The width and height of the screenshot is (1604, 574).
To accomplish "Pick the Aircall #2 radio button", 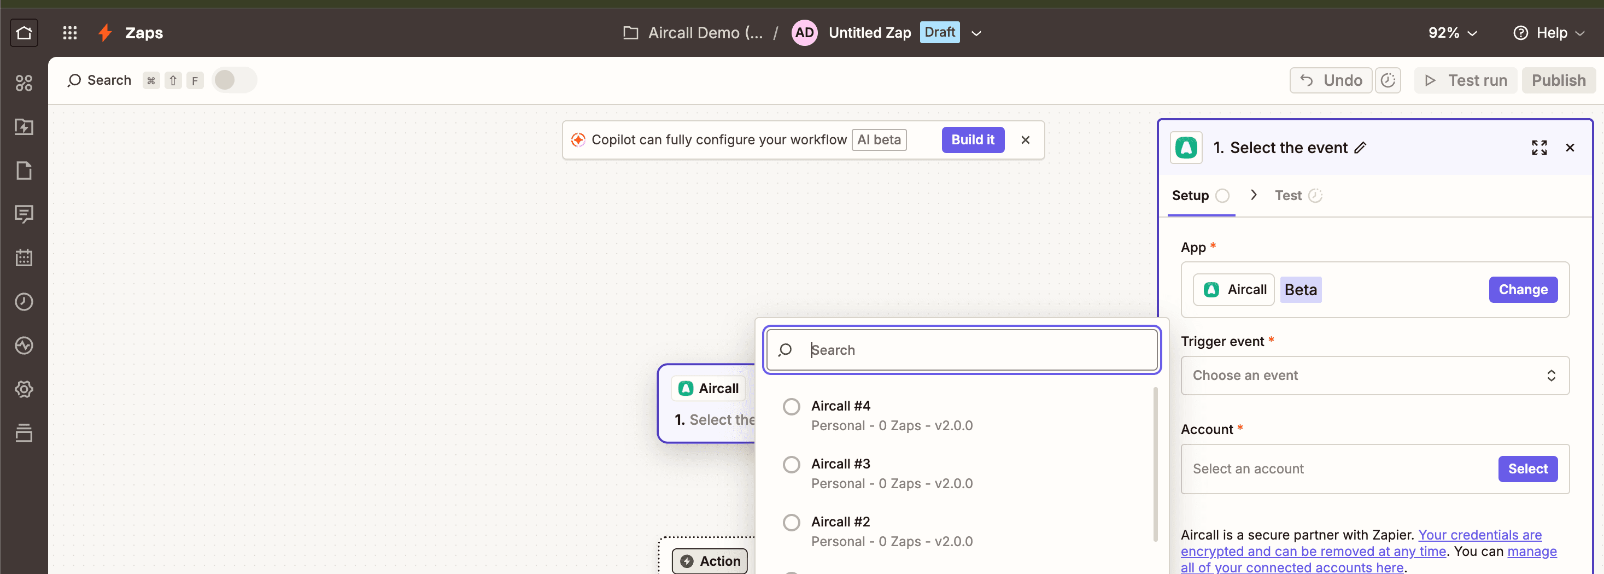I will [792, 522].
